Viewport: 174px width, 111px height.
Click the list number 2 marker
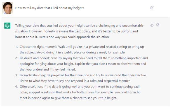(x=16, y=58)
